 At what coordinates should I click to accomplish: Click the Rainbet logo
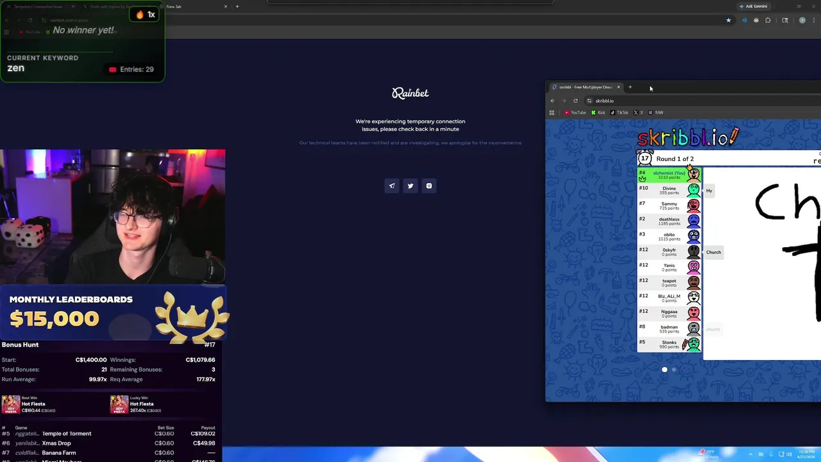410,94
